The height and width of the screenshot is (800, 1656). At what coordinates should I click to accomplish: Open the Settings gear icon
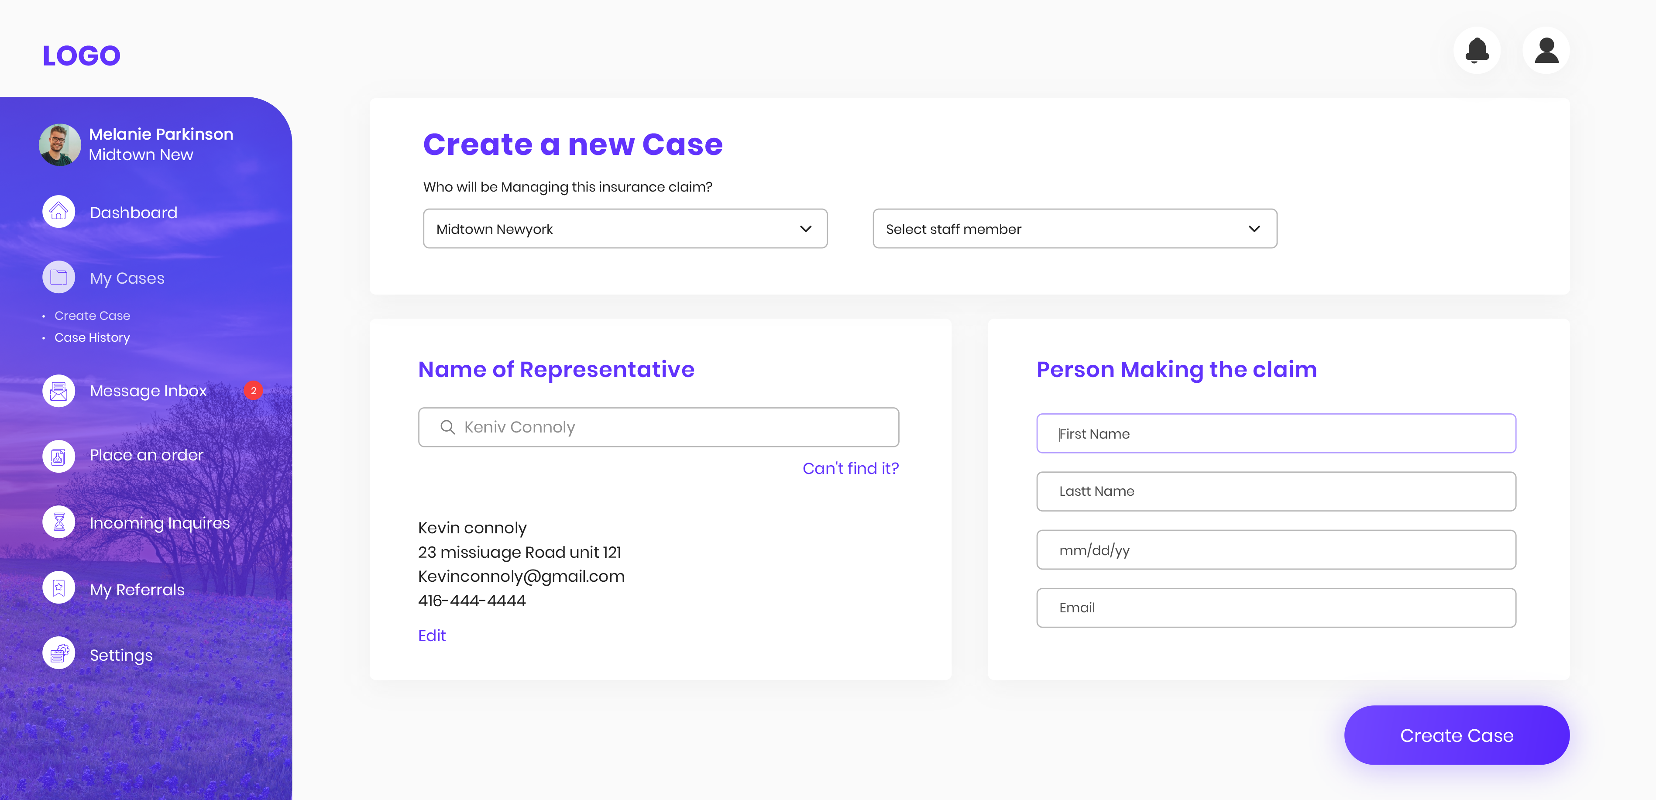click(58, 653)
